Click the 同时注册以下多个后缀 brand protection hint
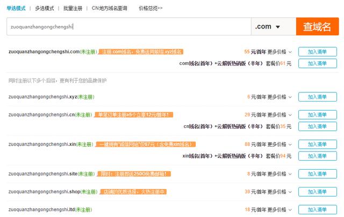Screen dimensions: 344x217 coord(58,81)
